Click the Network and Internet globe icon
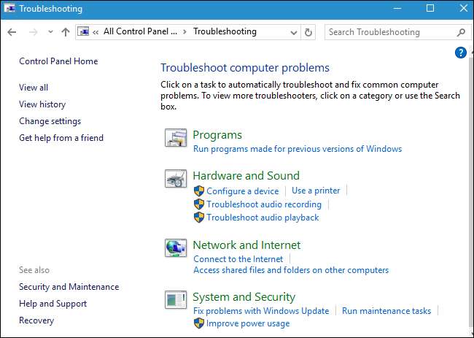Screen dimensions: 474x338 tap(176, 247)
